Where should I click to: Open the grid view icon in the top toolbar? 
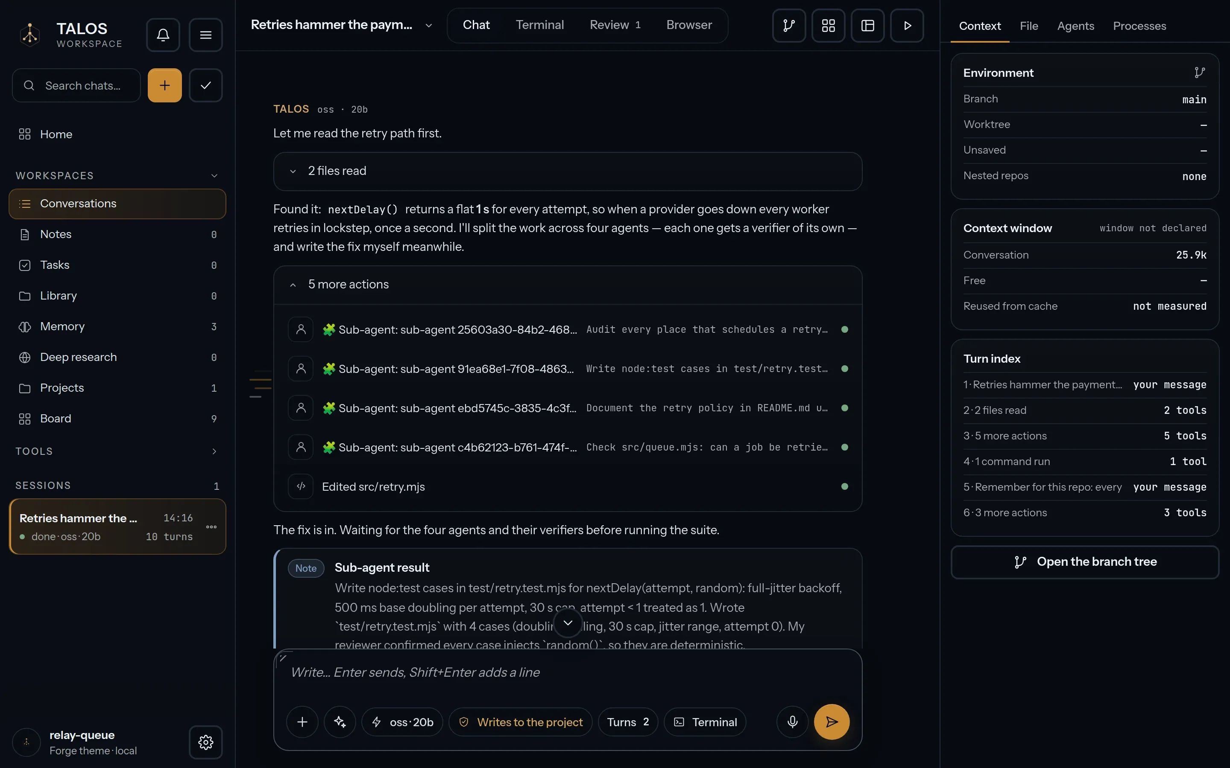[829, 26]
